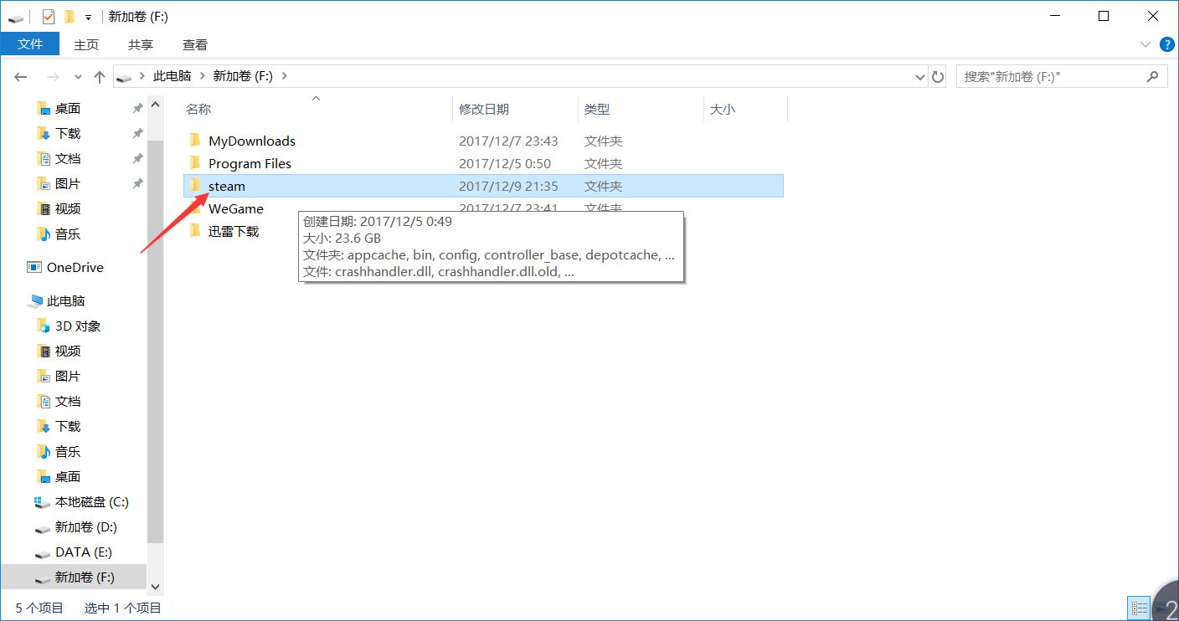Click date 2017/12/9 21:35 of steam
The height and width of the screenshot is (621, 1179).
click(508, 186)
